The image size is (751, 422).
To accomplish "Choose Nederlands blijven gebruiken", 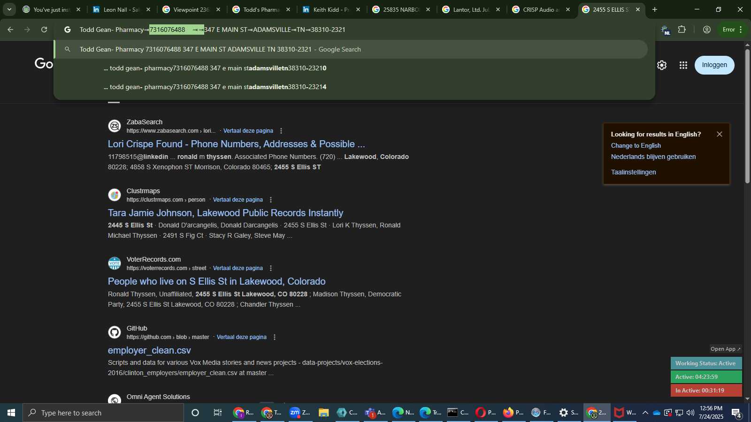I will pyautogui.click(x=653, y=157).
